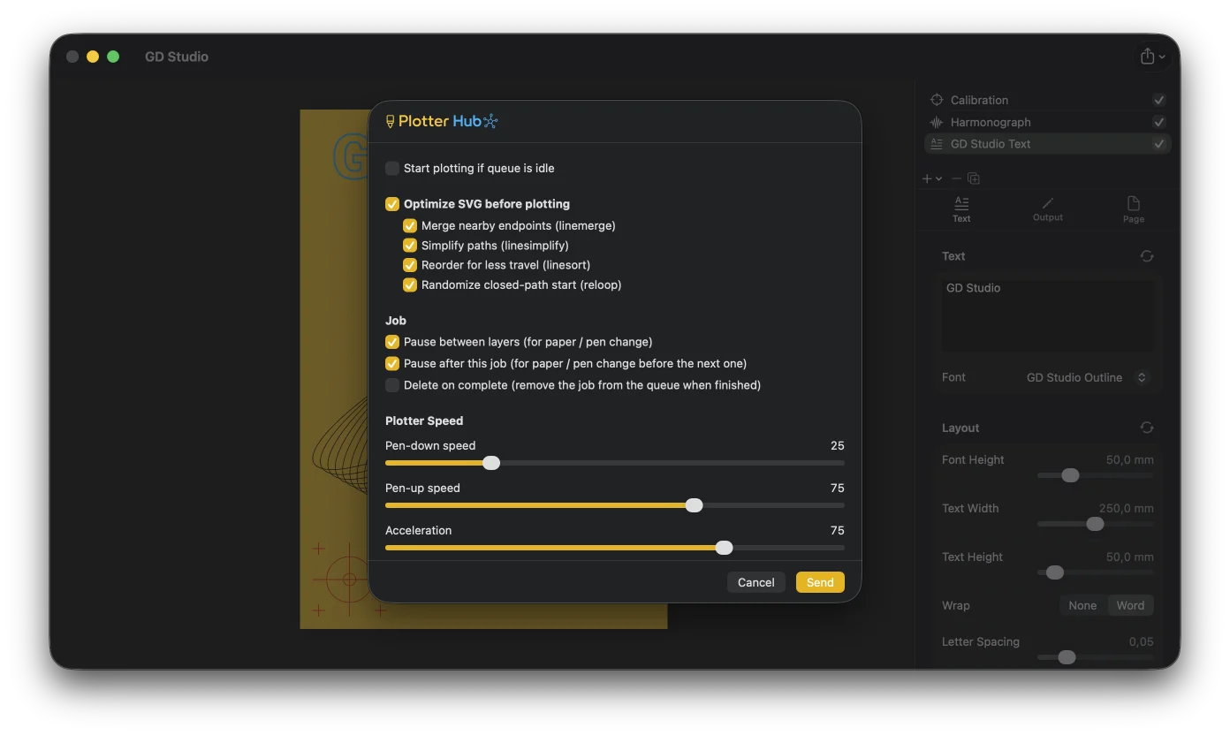Viewport: 1230px width, 735px height.
Task: Click the text field containing GD Studio
Action: (1048, 316)
